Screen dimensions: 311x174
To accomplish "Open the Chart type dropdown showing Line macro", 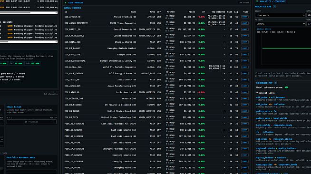I will [280, 15].
